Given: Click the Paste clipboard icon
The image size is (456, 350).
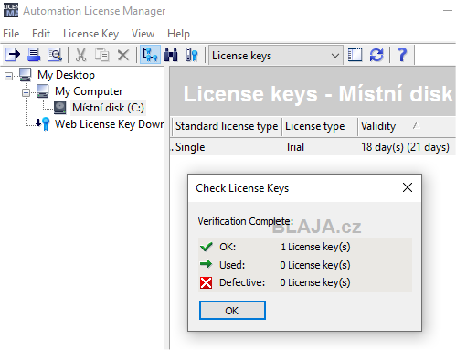Looking at the screenshot, I should tap(101, 55).
